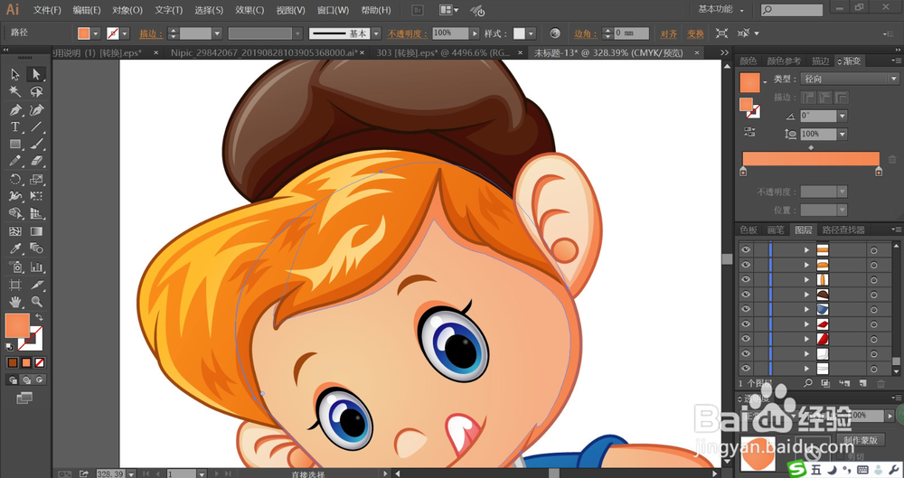This screenshot has height=478, width=904.
Task: Select the Selection tool (black arrow)
Action: [x=15, y=74]
